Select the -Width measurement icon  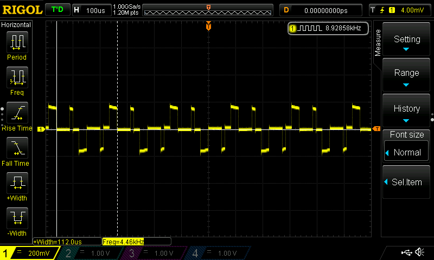(17, 218)
